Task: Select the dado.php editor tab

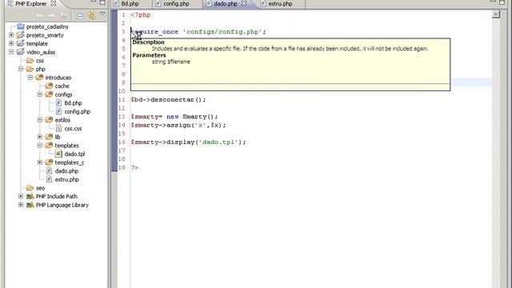Action: (226, 4)
